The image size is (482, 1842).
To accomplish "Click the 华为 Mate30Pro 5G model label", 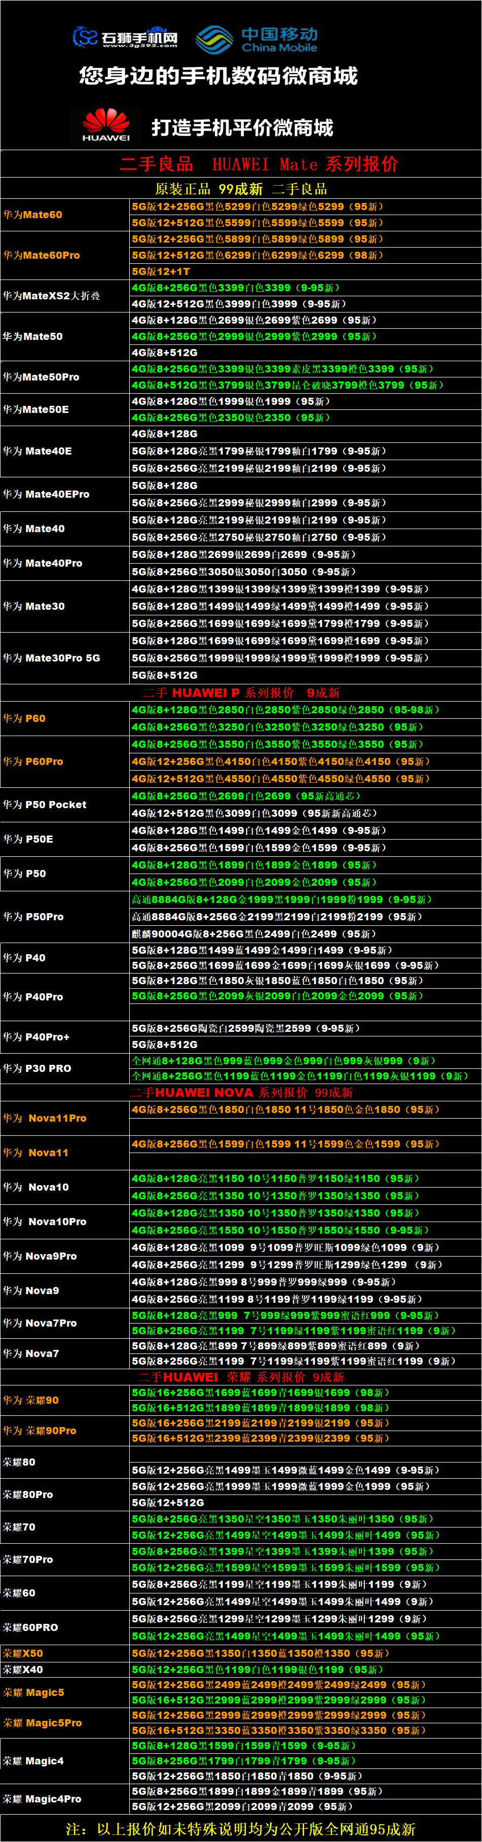I will (x=51, y=658).
